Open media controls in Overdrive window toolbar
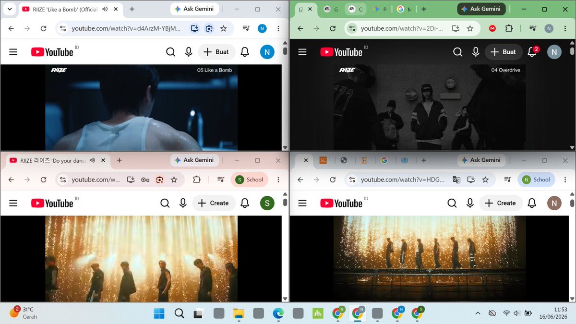The image size is (576, 324). click(x=533, y=28)
